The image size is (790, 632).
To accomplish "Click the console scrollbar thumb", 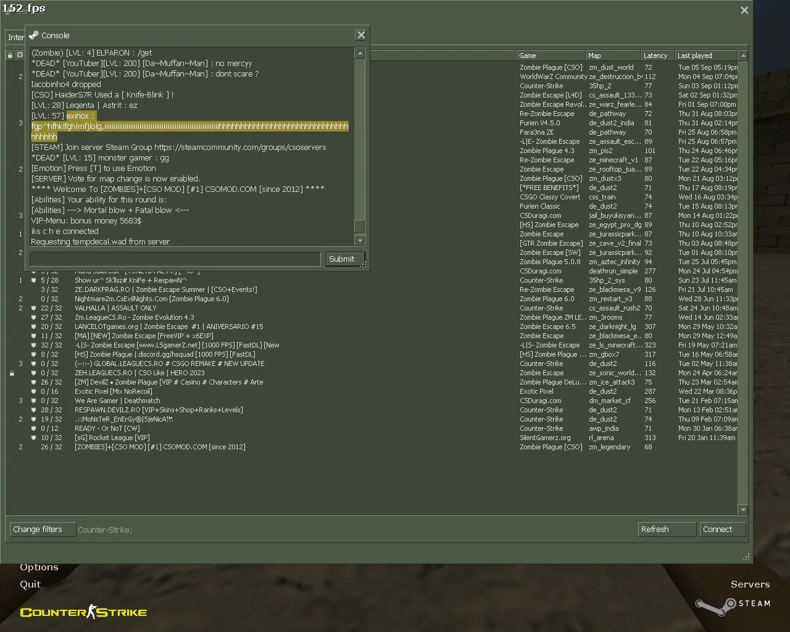I will click(360, 227).
